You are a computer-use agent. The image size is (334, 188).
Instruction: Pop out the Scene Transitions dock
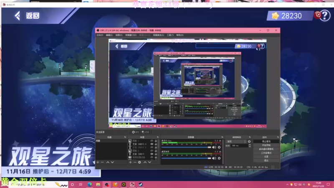pyautogui.click(x=250, y=137)
